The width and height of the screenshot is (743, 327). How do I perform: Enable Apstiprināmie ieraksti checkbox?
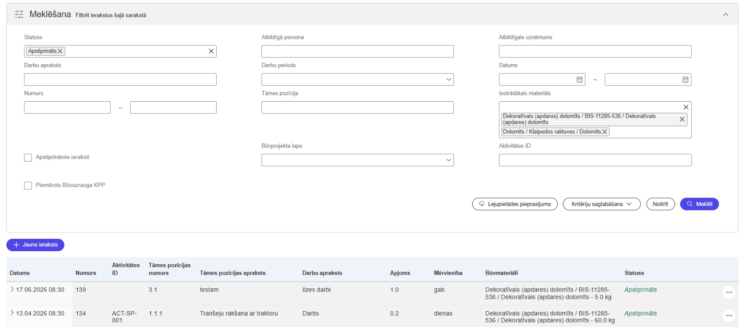click(x=28, y=157)
